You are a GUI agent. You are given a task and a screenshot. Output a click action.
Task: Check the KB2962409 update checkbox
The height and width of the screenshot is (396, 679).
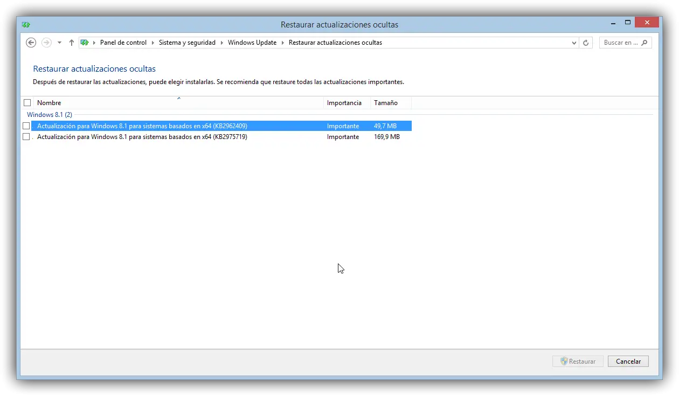tap(26, 126)
